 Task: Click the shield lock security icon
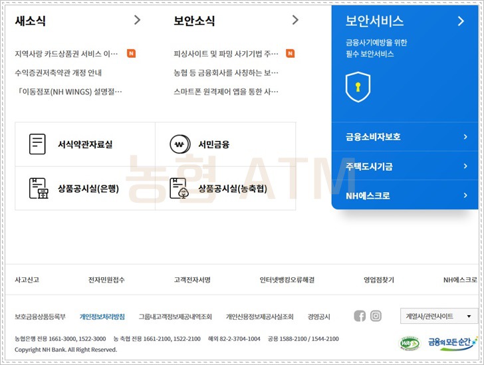tap(358, 87)
